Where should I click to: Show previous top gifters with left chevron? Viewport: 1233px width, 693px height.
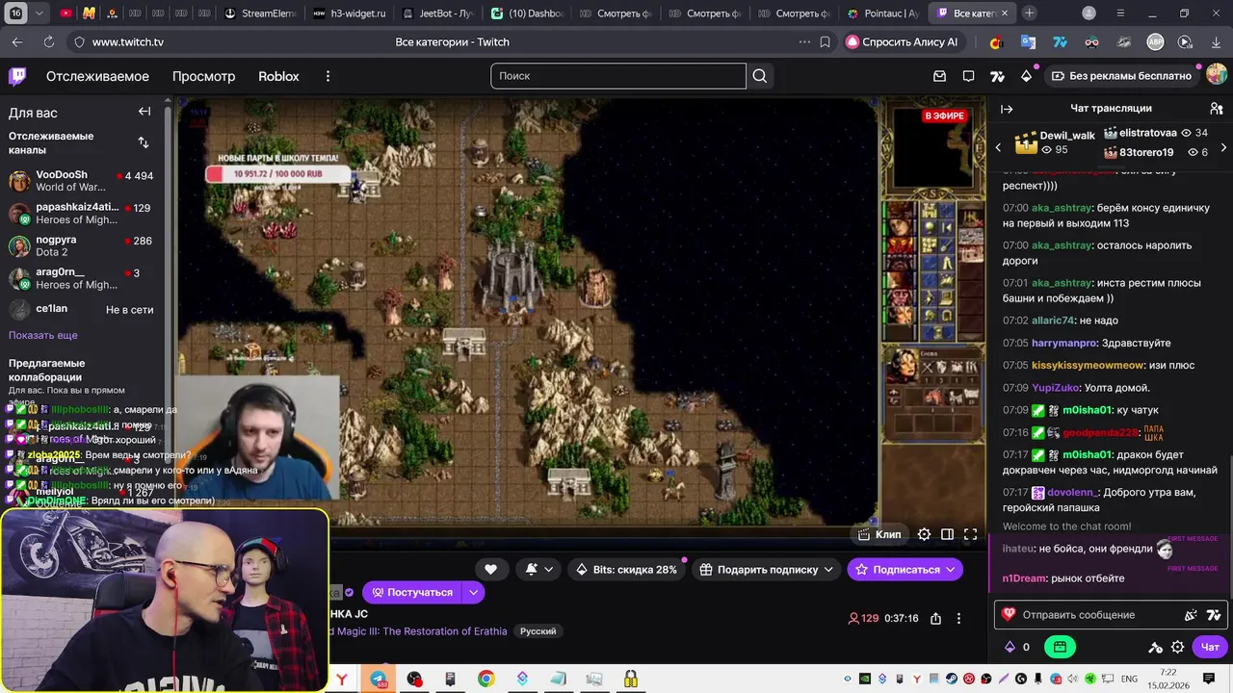pyautogui.click(x=998, y=147)
